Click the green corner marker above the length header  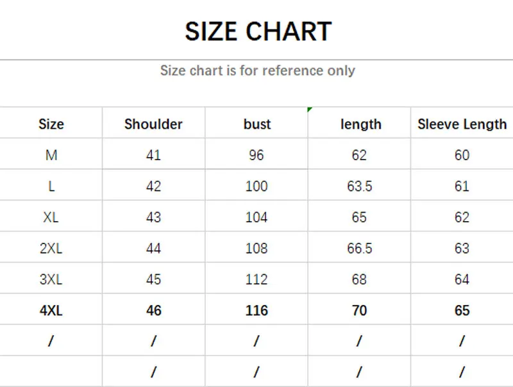[310, 110]
